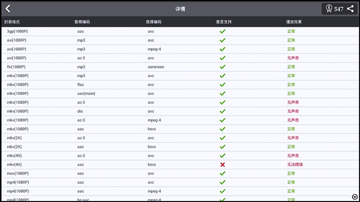Click the dts audio codec cell
The width and height of the screenshot is (360, 202).
80,111
